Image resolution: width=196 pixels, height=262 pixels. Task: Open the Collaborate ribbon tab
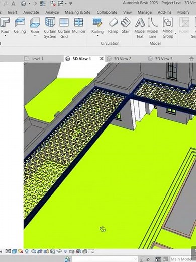click(x=107, y=12)
